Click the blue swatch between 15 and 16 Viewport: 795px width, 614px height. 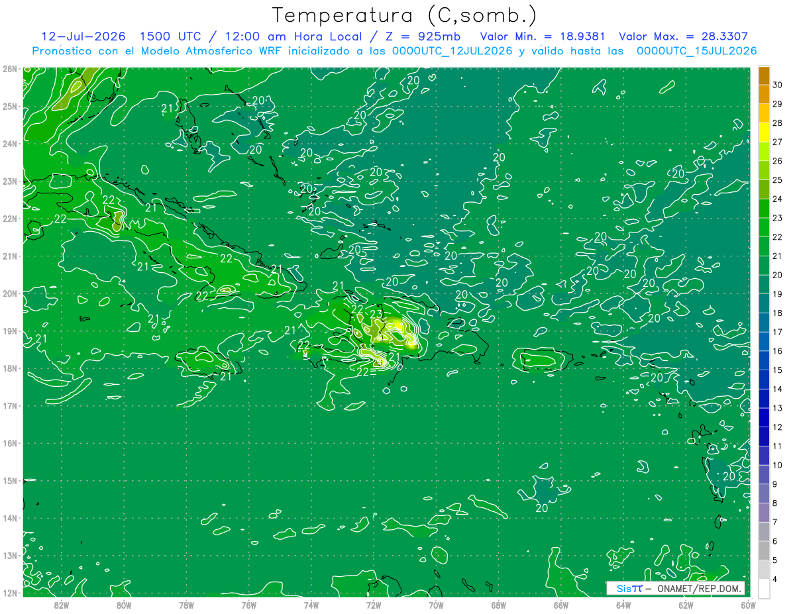click(764, 361)
